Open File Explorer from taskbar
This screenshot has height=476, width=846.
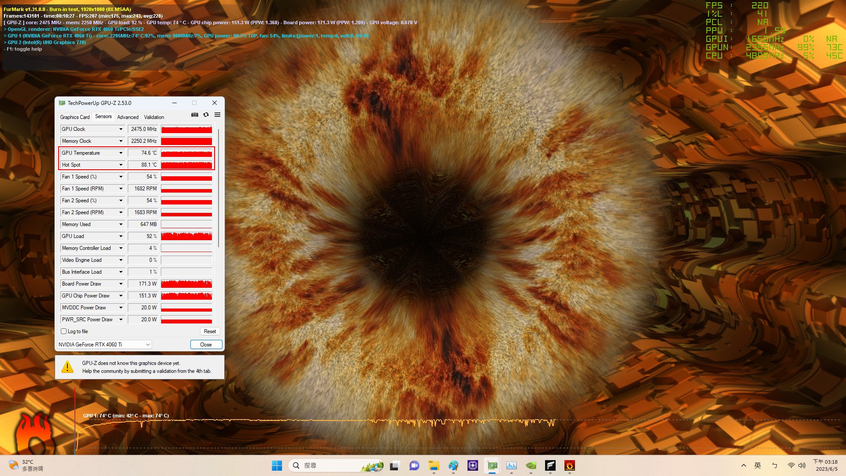[434, 465]
